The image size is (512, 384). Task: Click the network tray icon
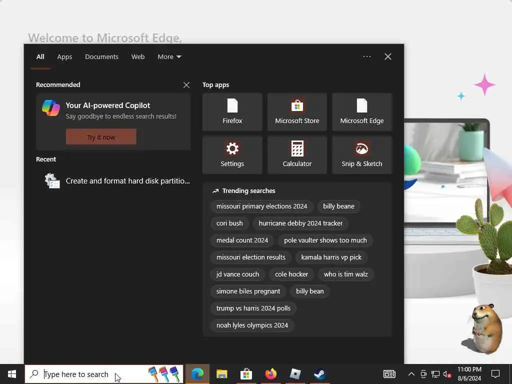click(435, 374)
